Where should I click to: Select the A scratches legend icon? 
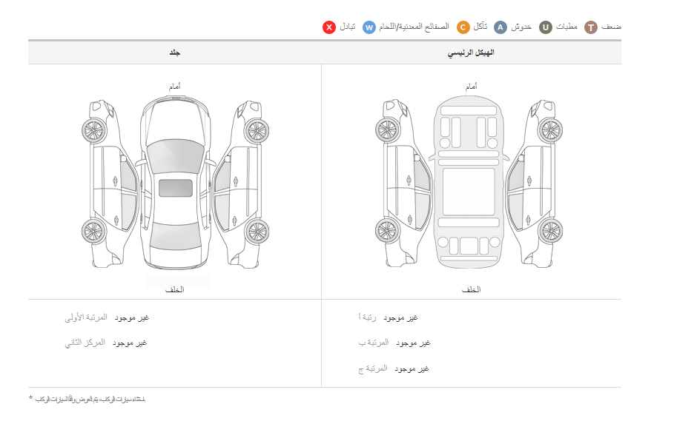click(500, 27)
